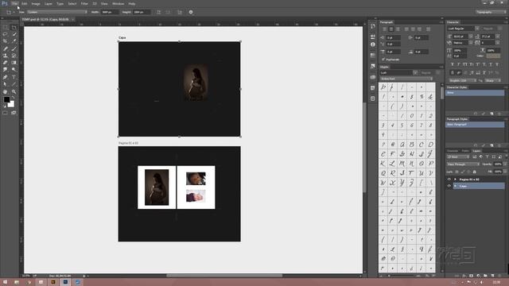Open the artboard Size preset dropdown
509x286 pixels.
(x=57, y=12)
